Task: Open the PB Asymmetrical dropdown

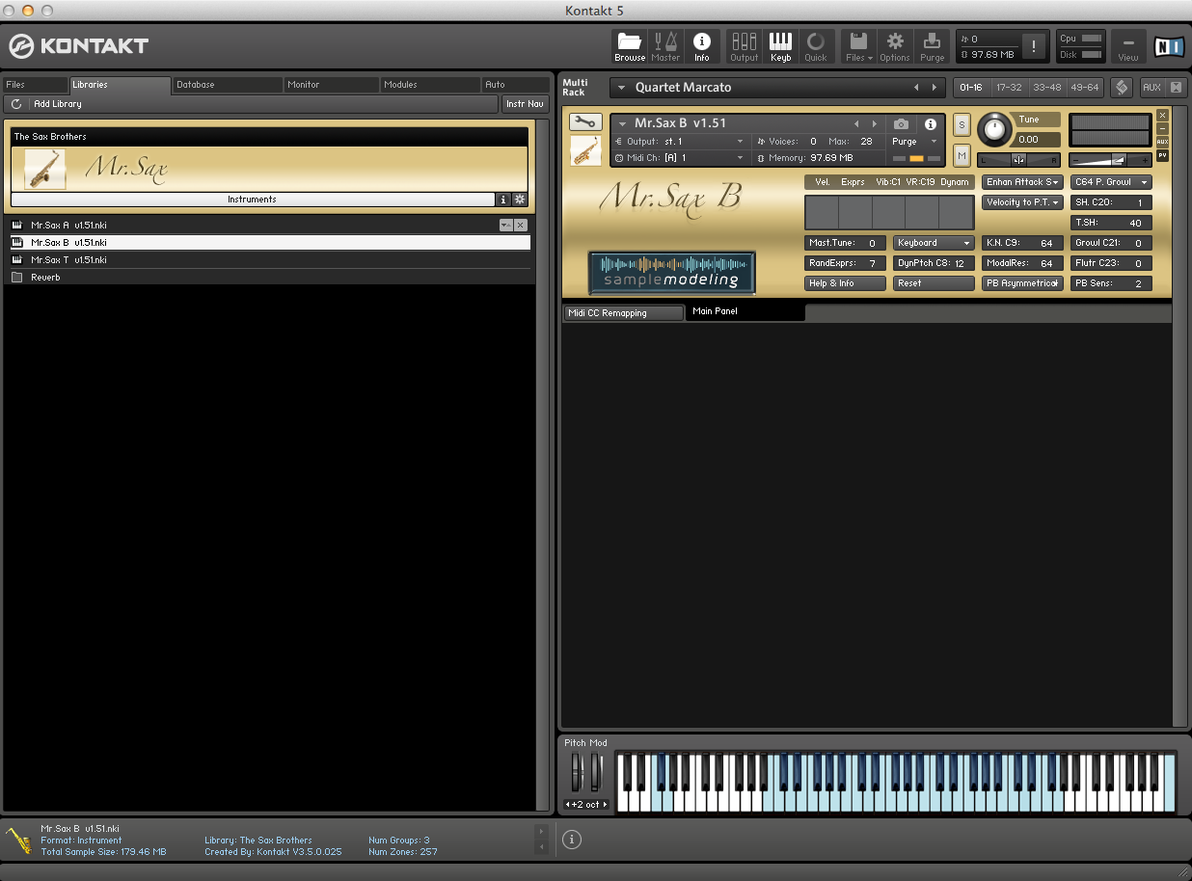Action: click(1023, 283)
